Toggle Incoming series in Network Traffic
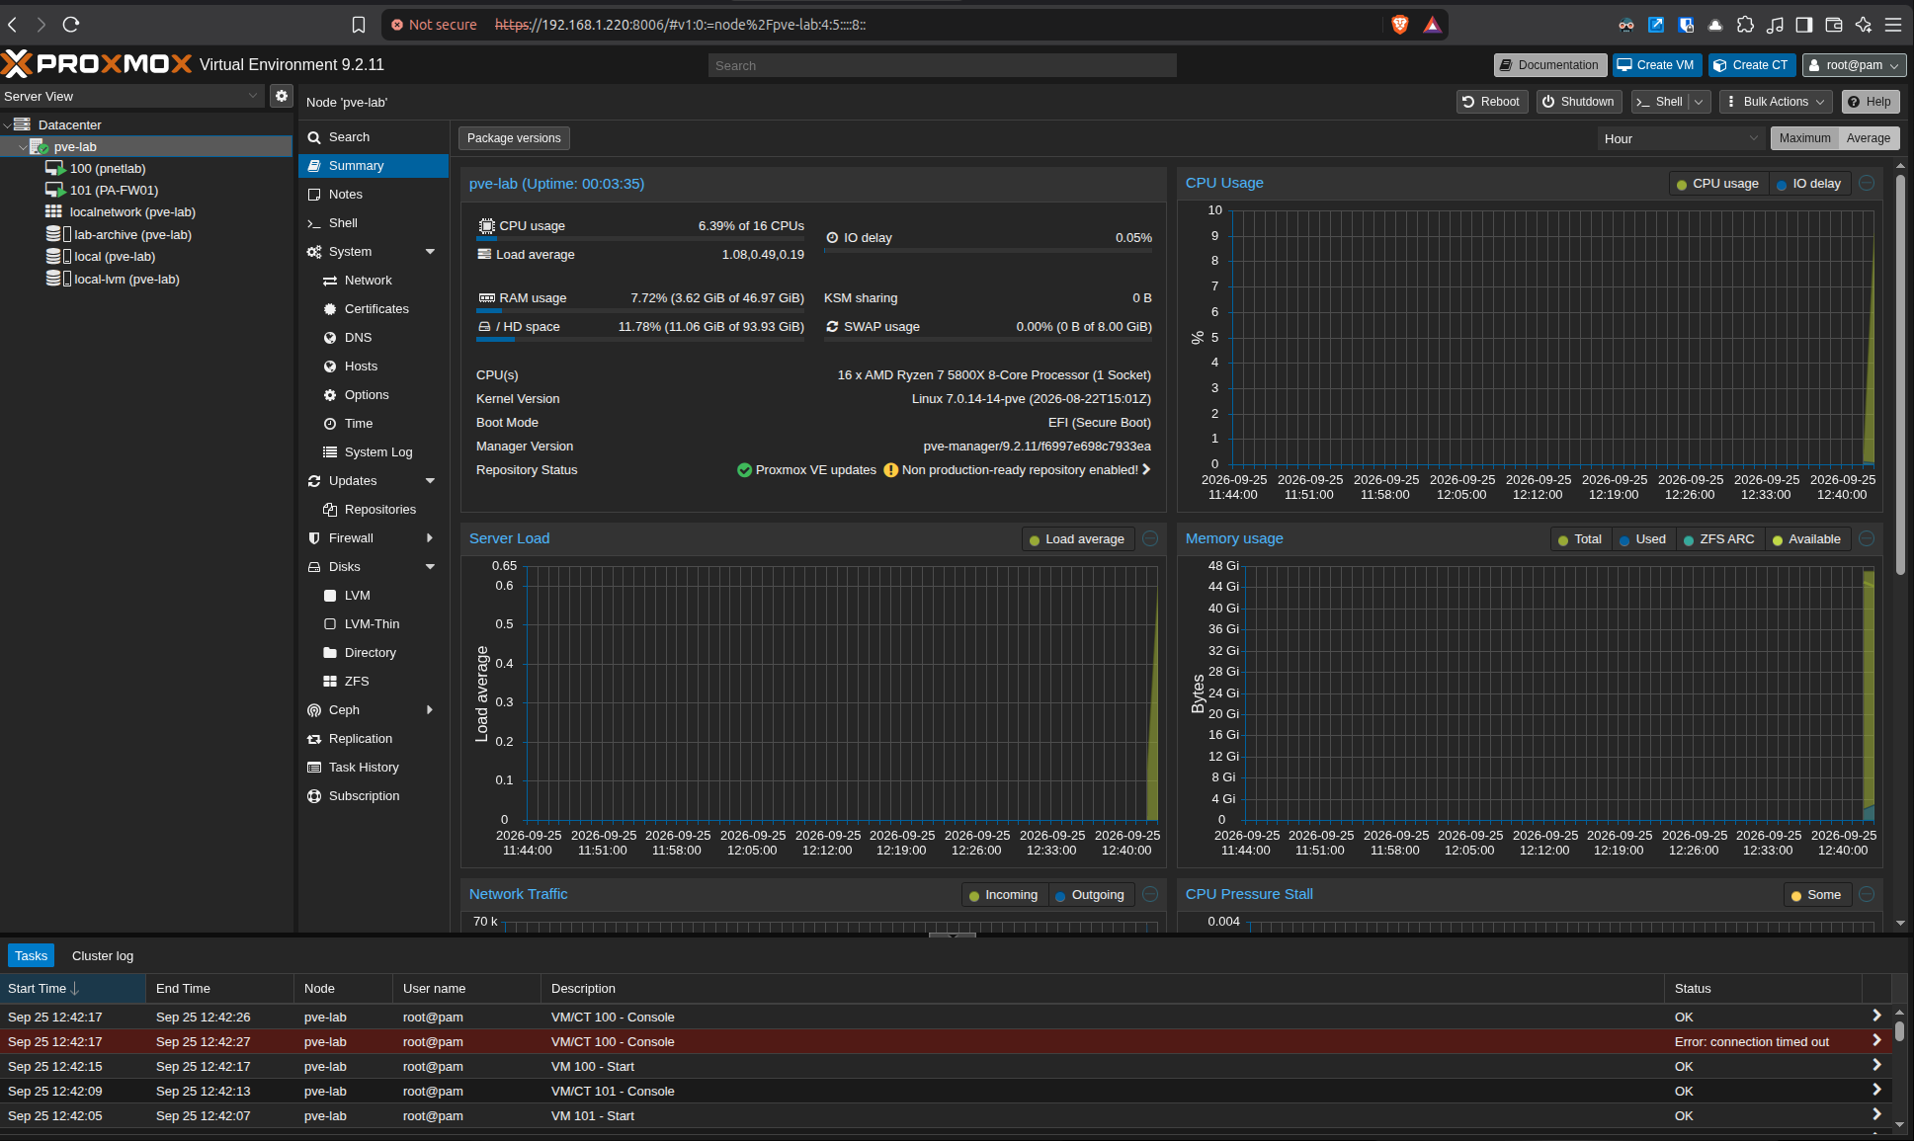1914x1141 pixels. tap(1003, 895)
